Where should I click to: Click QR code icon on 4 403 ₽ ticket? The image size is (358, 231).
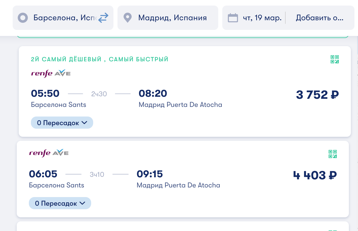click(332, 154)
